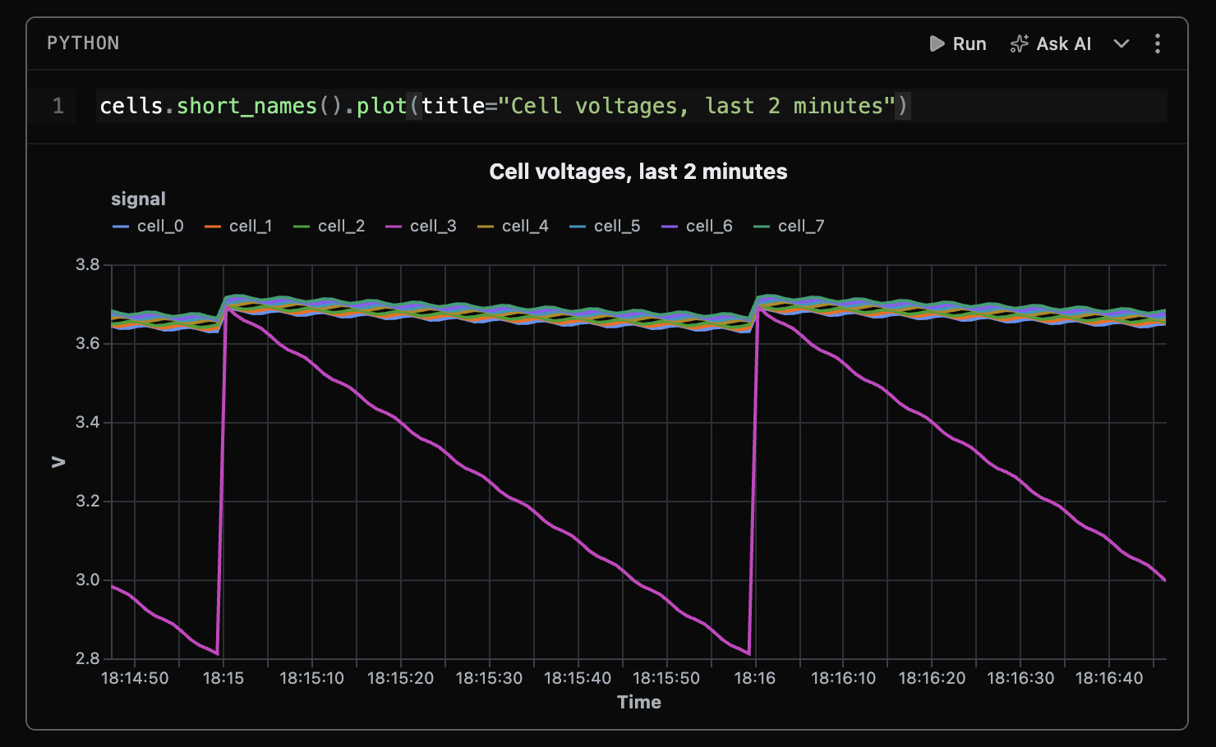Expand the chevron dropdown next to Ask AI

pyautogui.click(x=1122, y=44)
